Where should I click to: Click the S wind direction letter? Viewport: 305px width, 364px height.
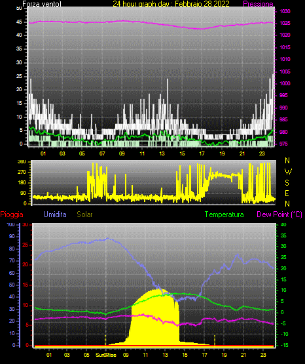click(x=287, y=183)
